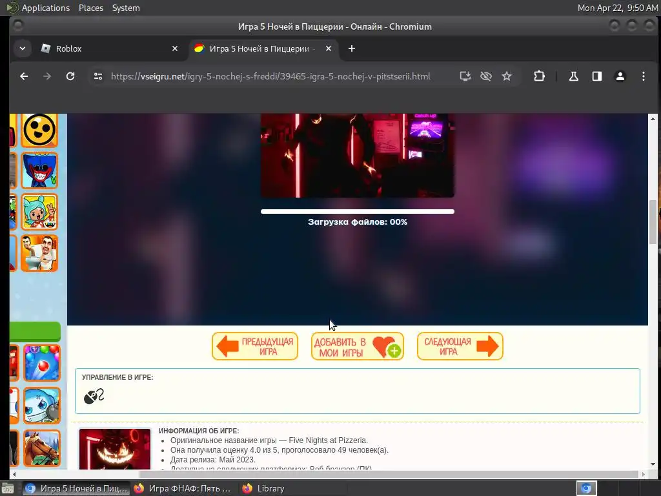This screenshot has height=496, width=661.
Task: Click the line mentioning Five Nights at Pizzeria
Action: (269, 440)
